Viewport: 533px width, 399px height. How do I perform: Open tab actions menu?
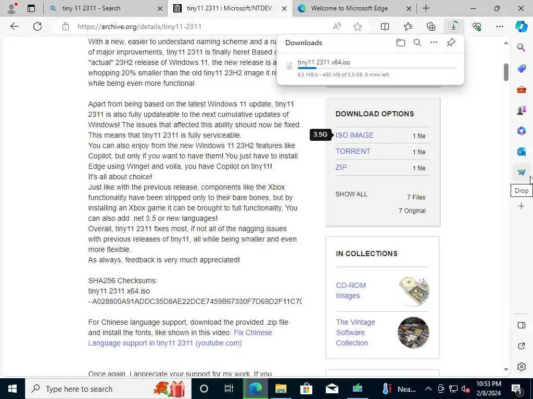coord(31,8)
